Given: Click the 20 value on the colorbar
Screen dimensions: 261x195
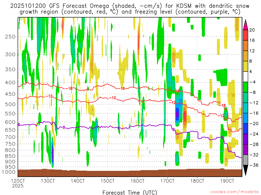Looking at the screenshot, I should [x=252, y=30].
